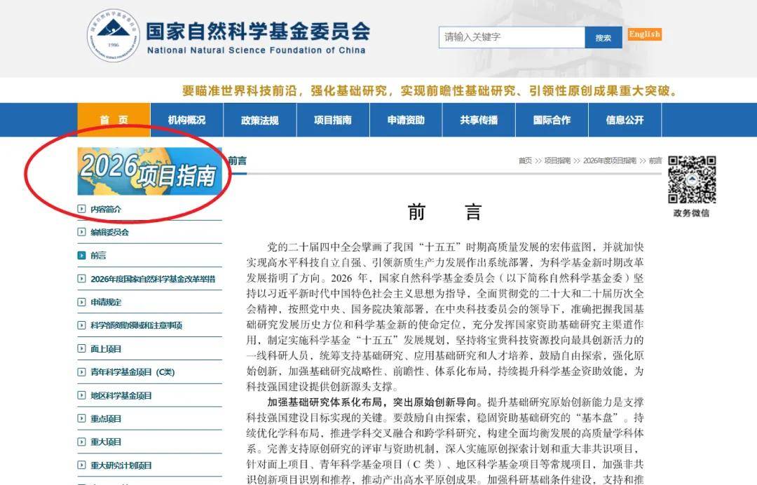Click the highlighted arrow icon beside 前言
Screen dimensions: 757x485
(82, 256)
